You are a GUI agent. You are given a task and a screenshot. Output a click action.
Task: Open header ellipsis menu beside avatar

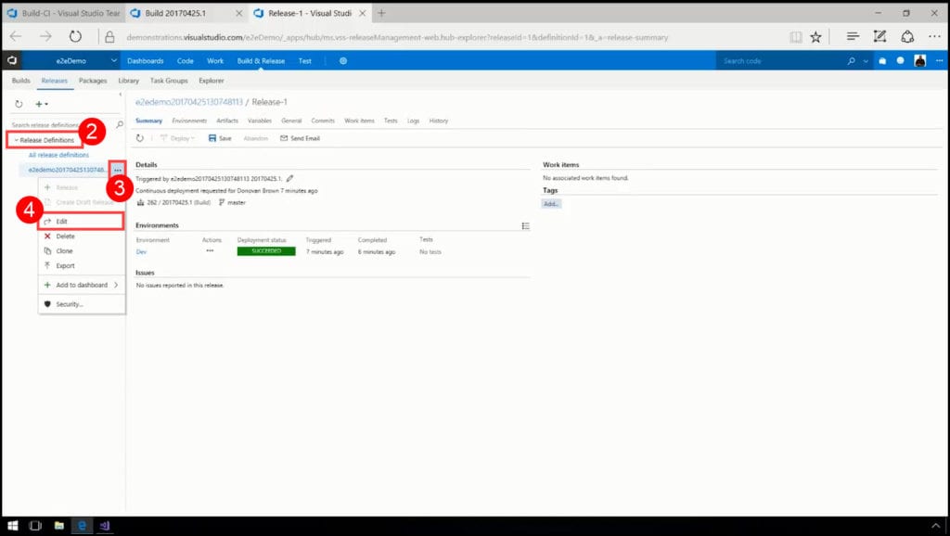tap(939, 60)
